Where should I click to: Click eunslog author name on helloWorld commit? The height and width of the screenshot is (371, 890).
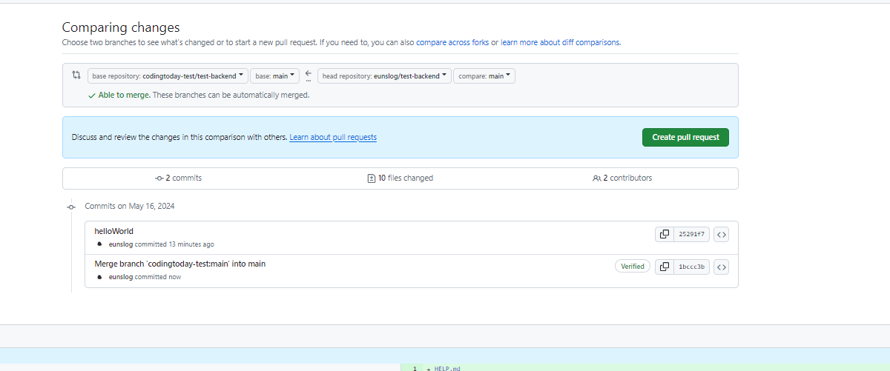coord(121,244)
